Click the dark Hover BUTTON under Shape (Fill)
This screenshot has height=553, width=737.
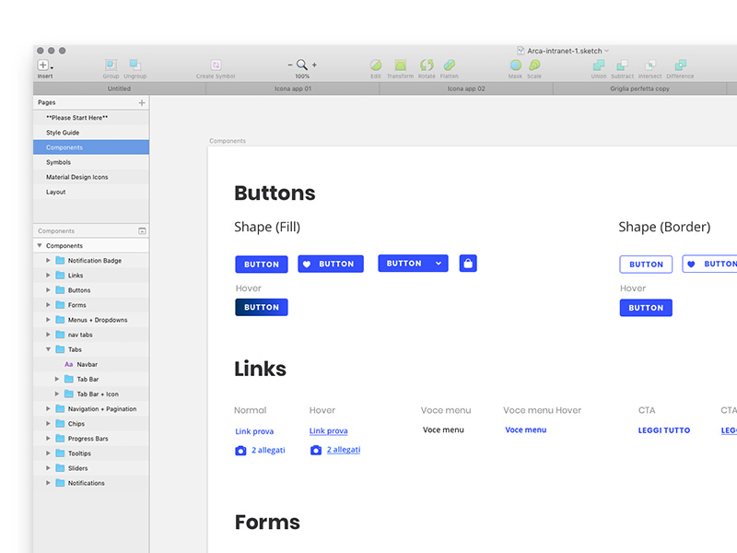(x=262, y=307)
